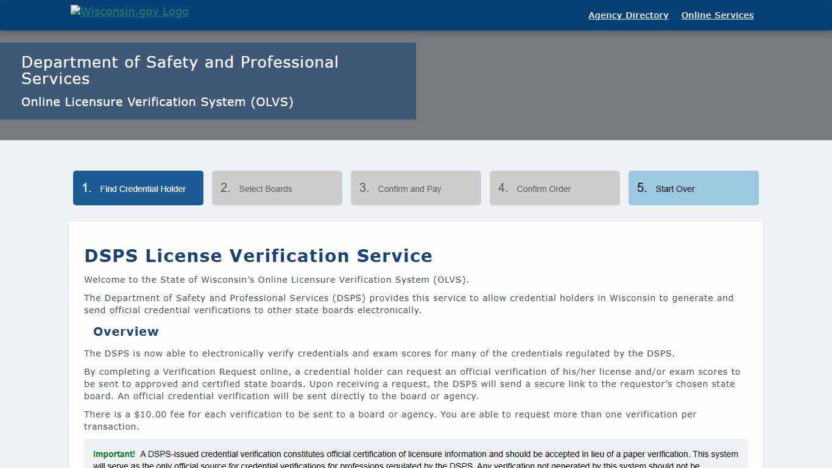The image size is (832, 468).
Task: Click the Wisconsin.gov logo
Action: [129, 11]
